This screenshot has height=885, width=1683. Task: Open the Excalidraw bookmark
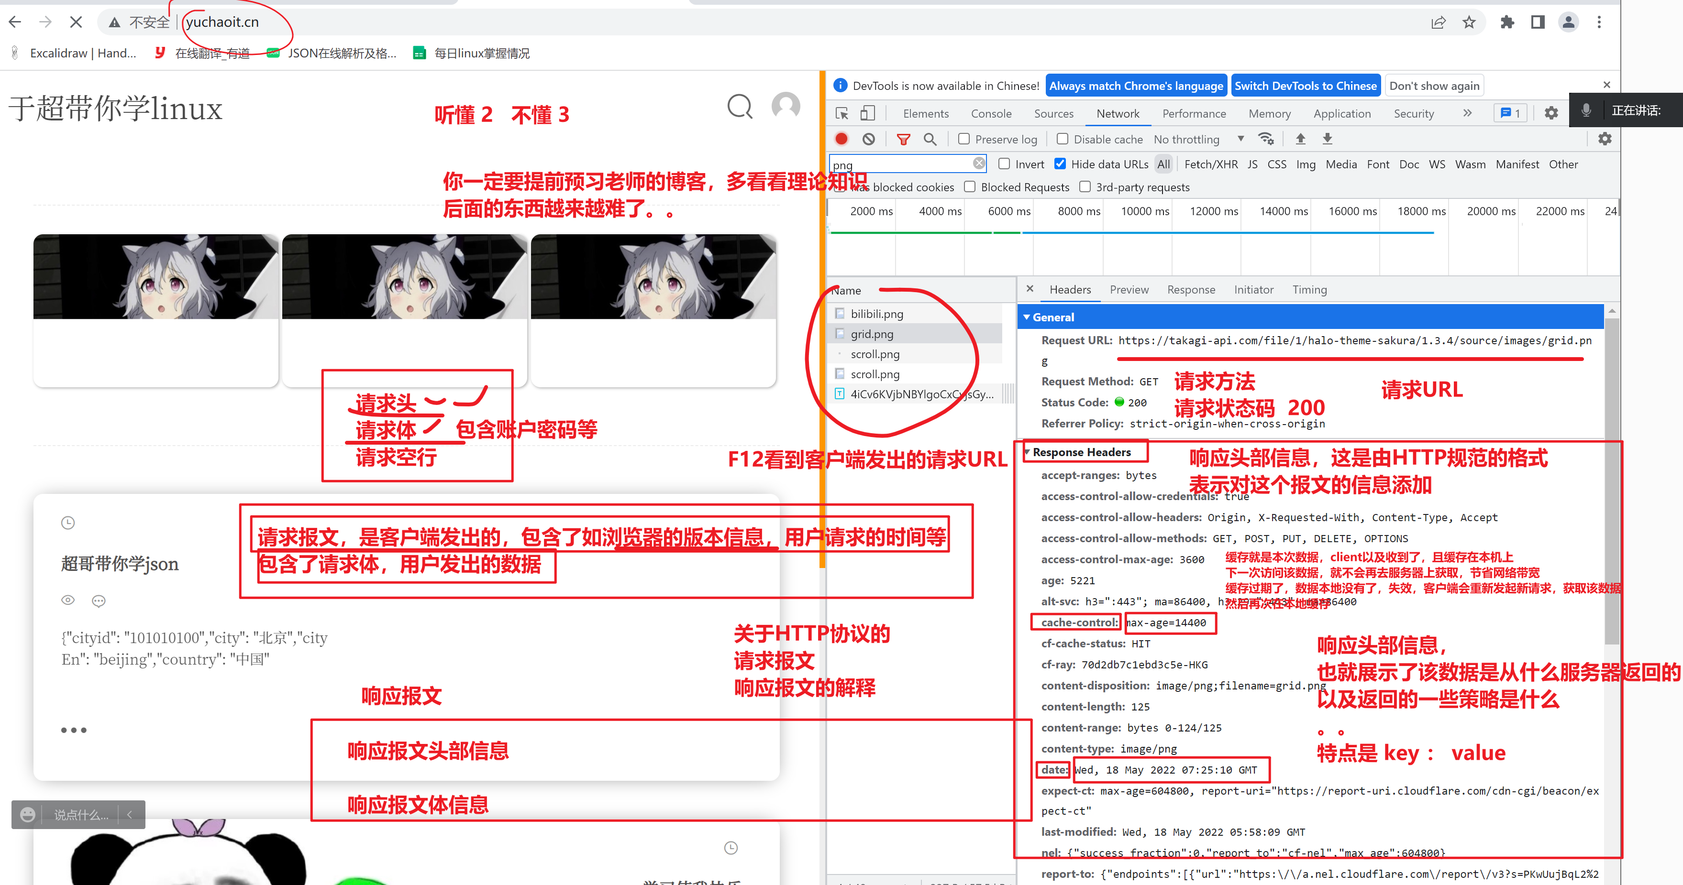75,53
